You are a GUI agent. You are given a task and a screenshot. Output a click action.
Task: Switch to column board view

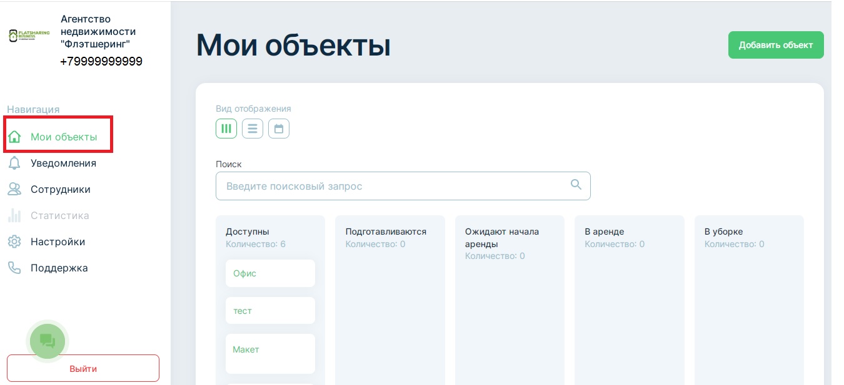click(226, 129)
